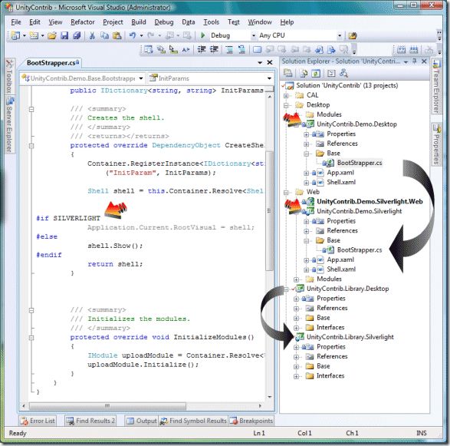Click the code editor horizontal scrollbar thumb
450x446 pixels.
point(107,406)
